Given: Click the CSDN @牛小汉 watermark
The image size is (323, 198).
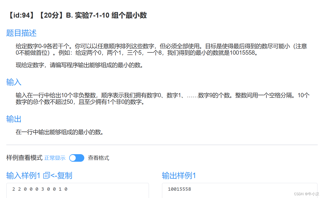Looking at the screenshot, I should 306,194.
